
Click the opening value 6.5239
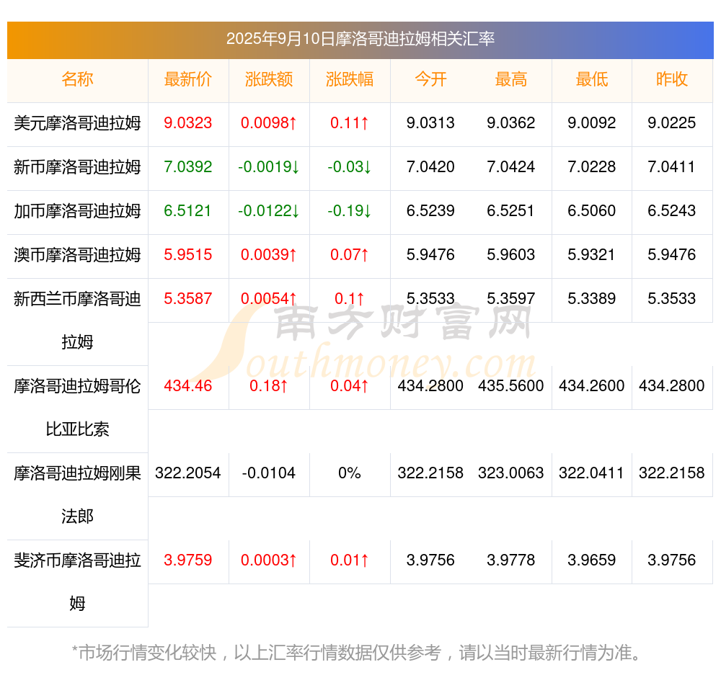(430, 211)
